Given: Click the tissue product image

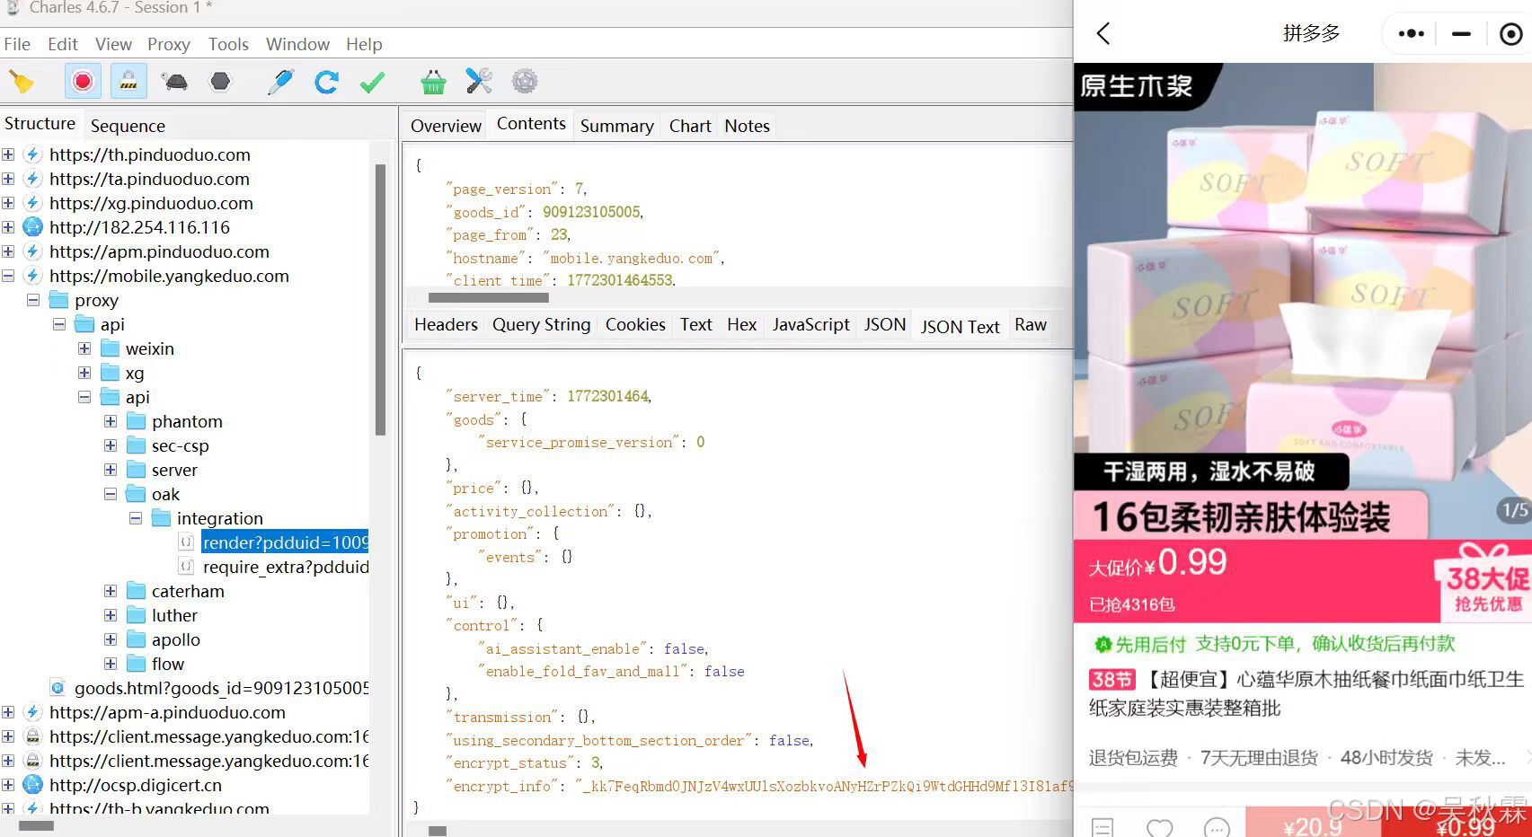Looking at the screenshot, I should (x=1302, y=300).
